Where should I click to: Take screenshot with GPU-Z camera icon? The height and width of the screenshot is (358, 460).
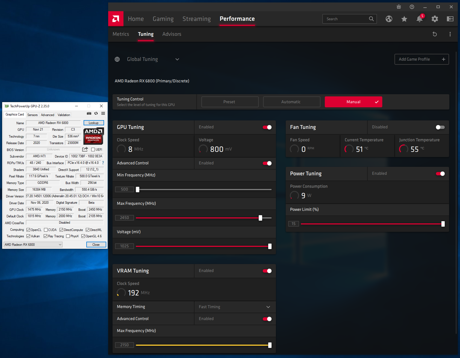point(89,113)
